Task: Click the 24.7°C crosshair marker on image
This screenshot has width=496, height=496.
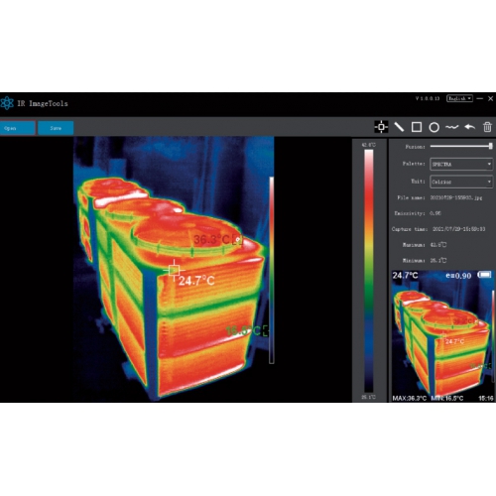Action: [x=174, y=270]
